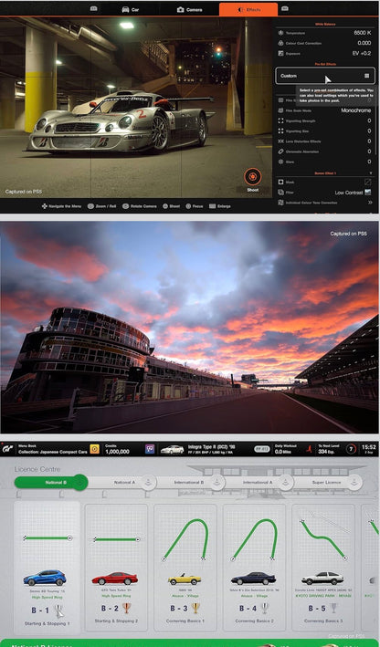Click the blue hatchback on B-1 card
380x647 pixels.
click(45, 578)
